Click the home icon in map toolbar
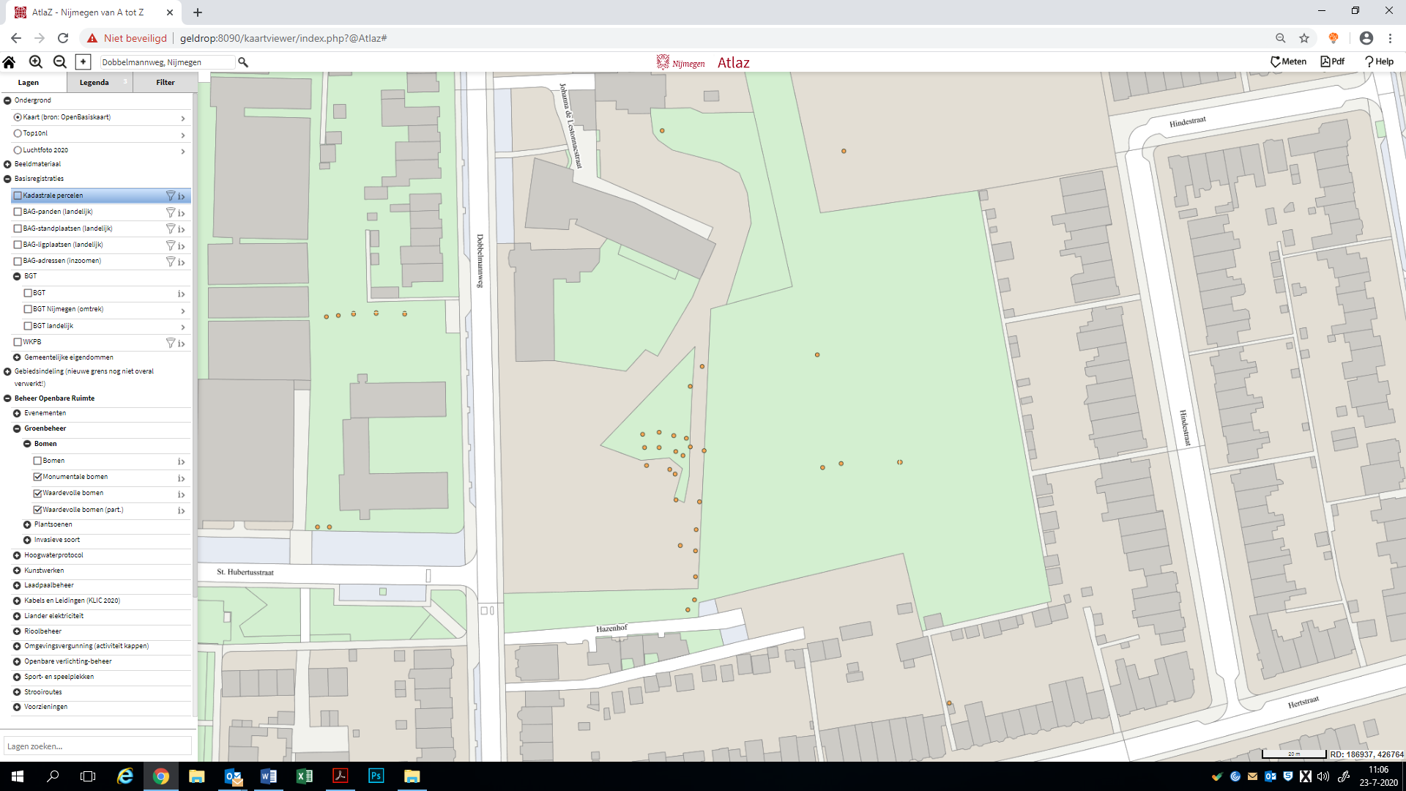Image resolution: width=1406 pixels, height=791 pixels. 10,62
